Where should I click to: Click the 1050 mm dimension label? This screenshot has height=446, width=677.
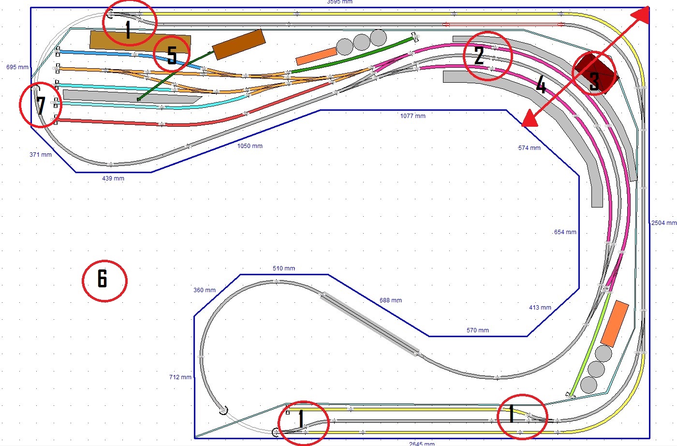(250, 146)
